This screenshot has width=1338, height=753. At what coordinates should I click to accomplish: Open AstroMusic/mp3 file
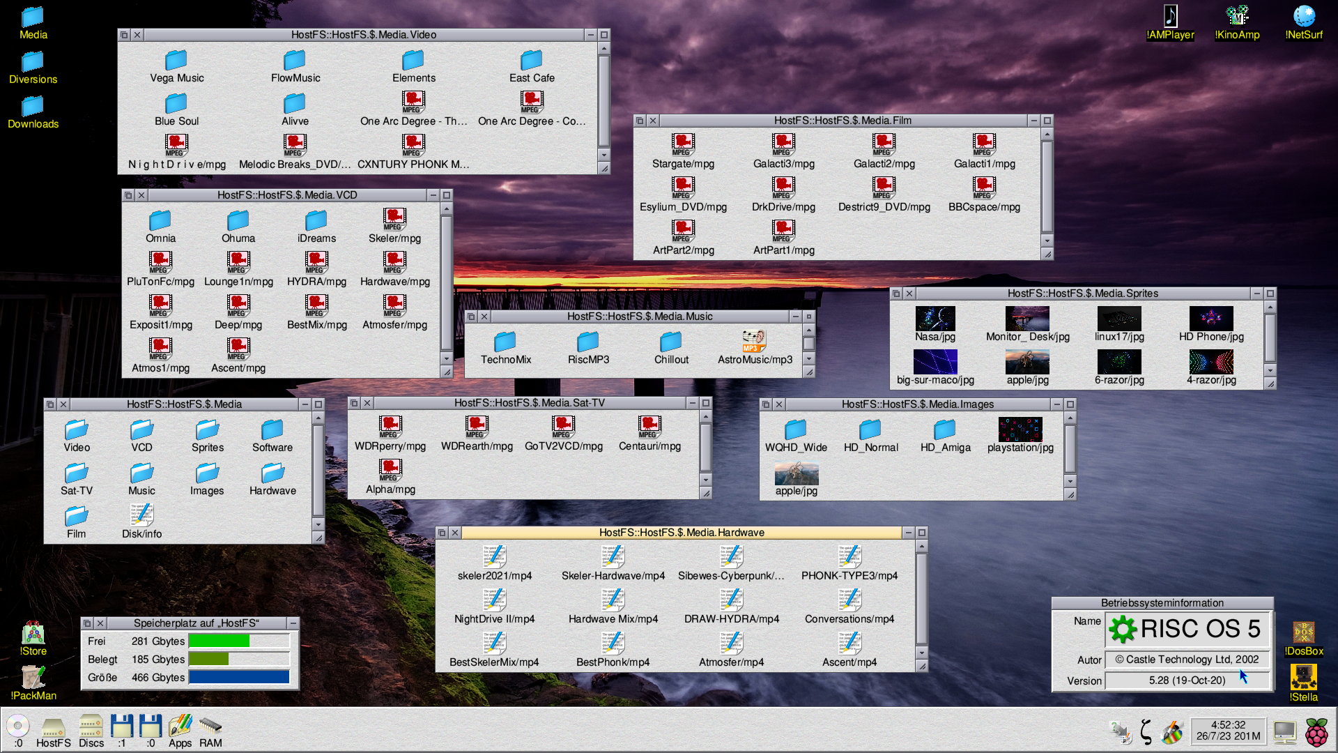coord(754,342)
